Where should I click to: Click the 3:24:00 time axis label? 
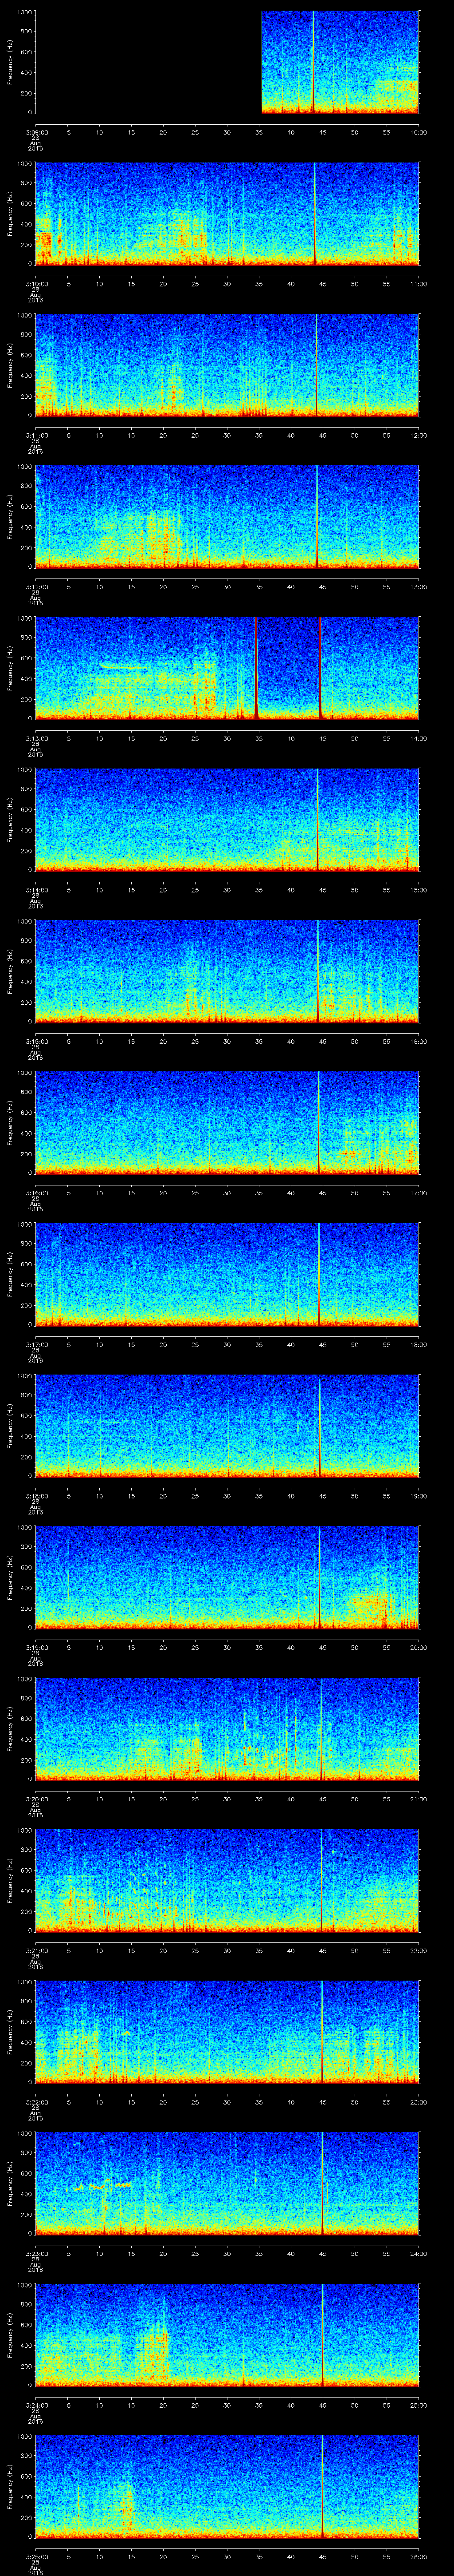36,2405
